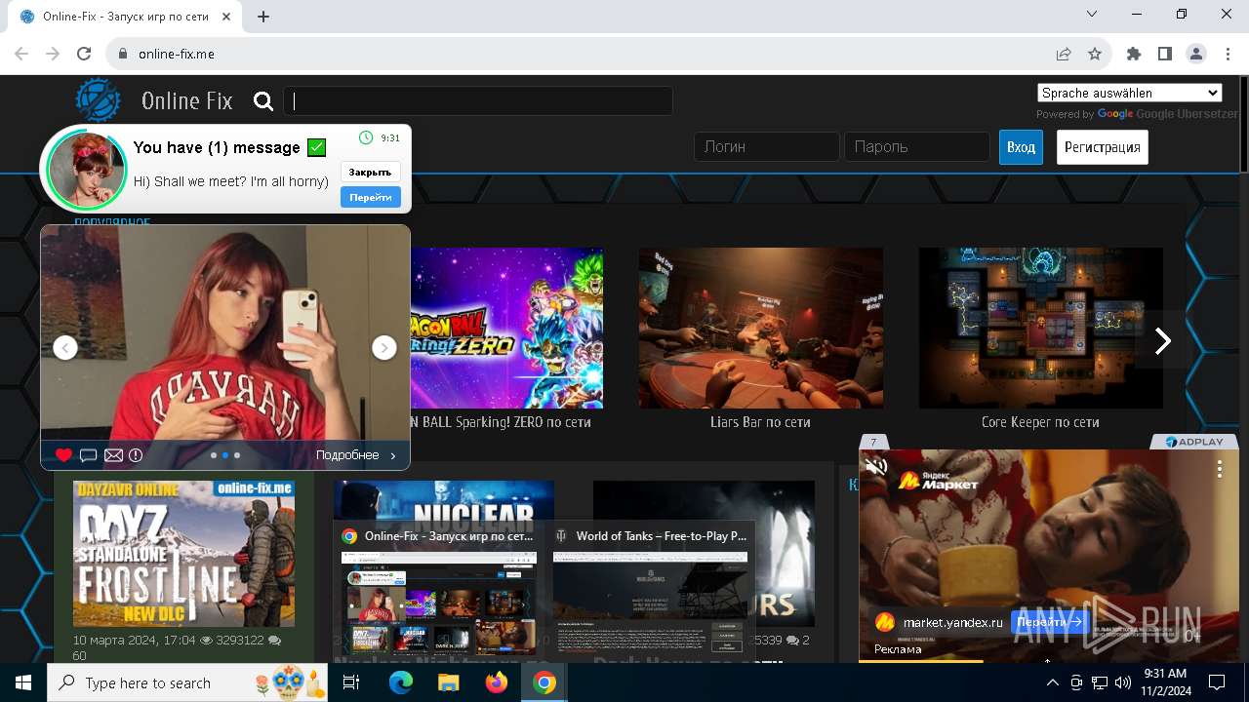Viewport: 1249px width, 702px height.
Task: Open the Dragon Ball Sparking! ZERO game thumbnail
Action: coord(506,328)
